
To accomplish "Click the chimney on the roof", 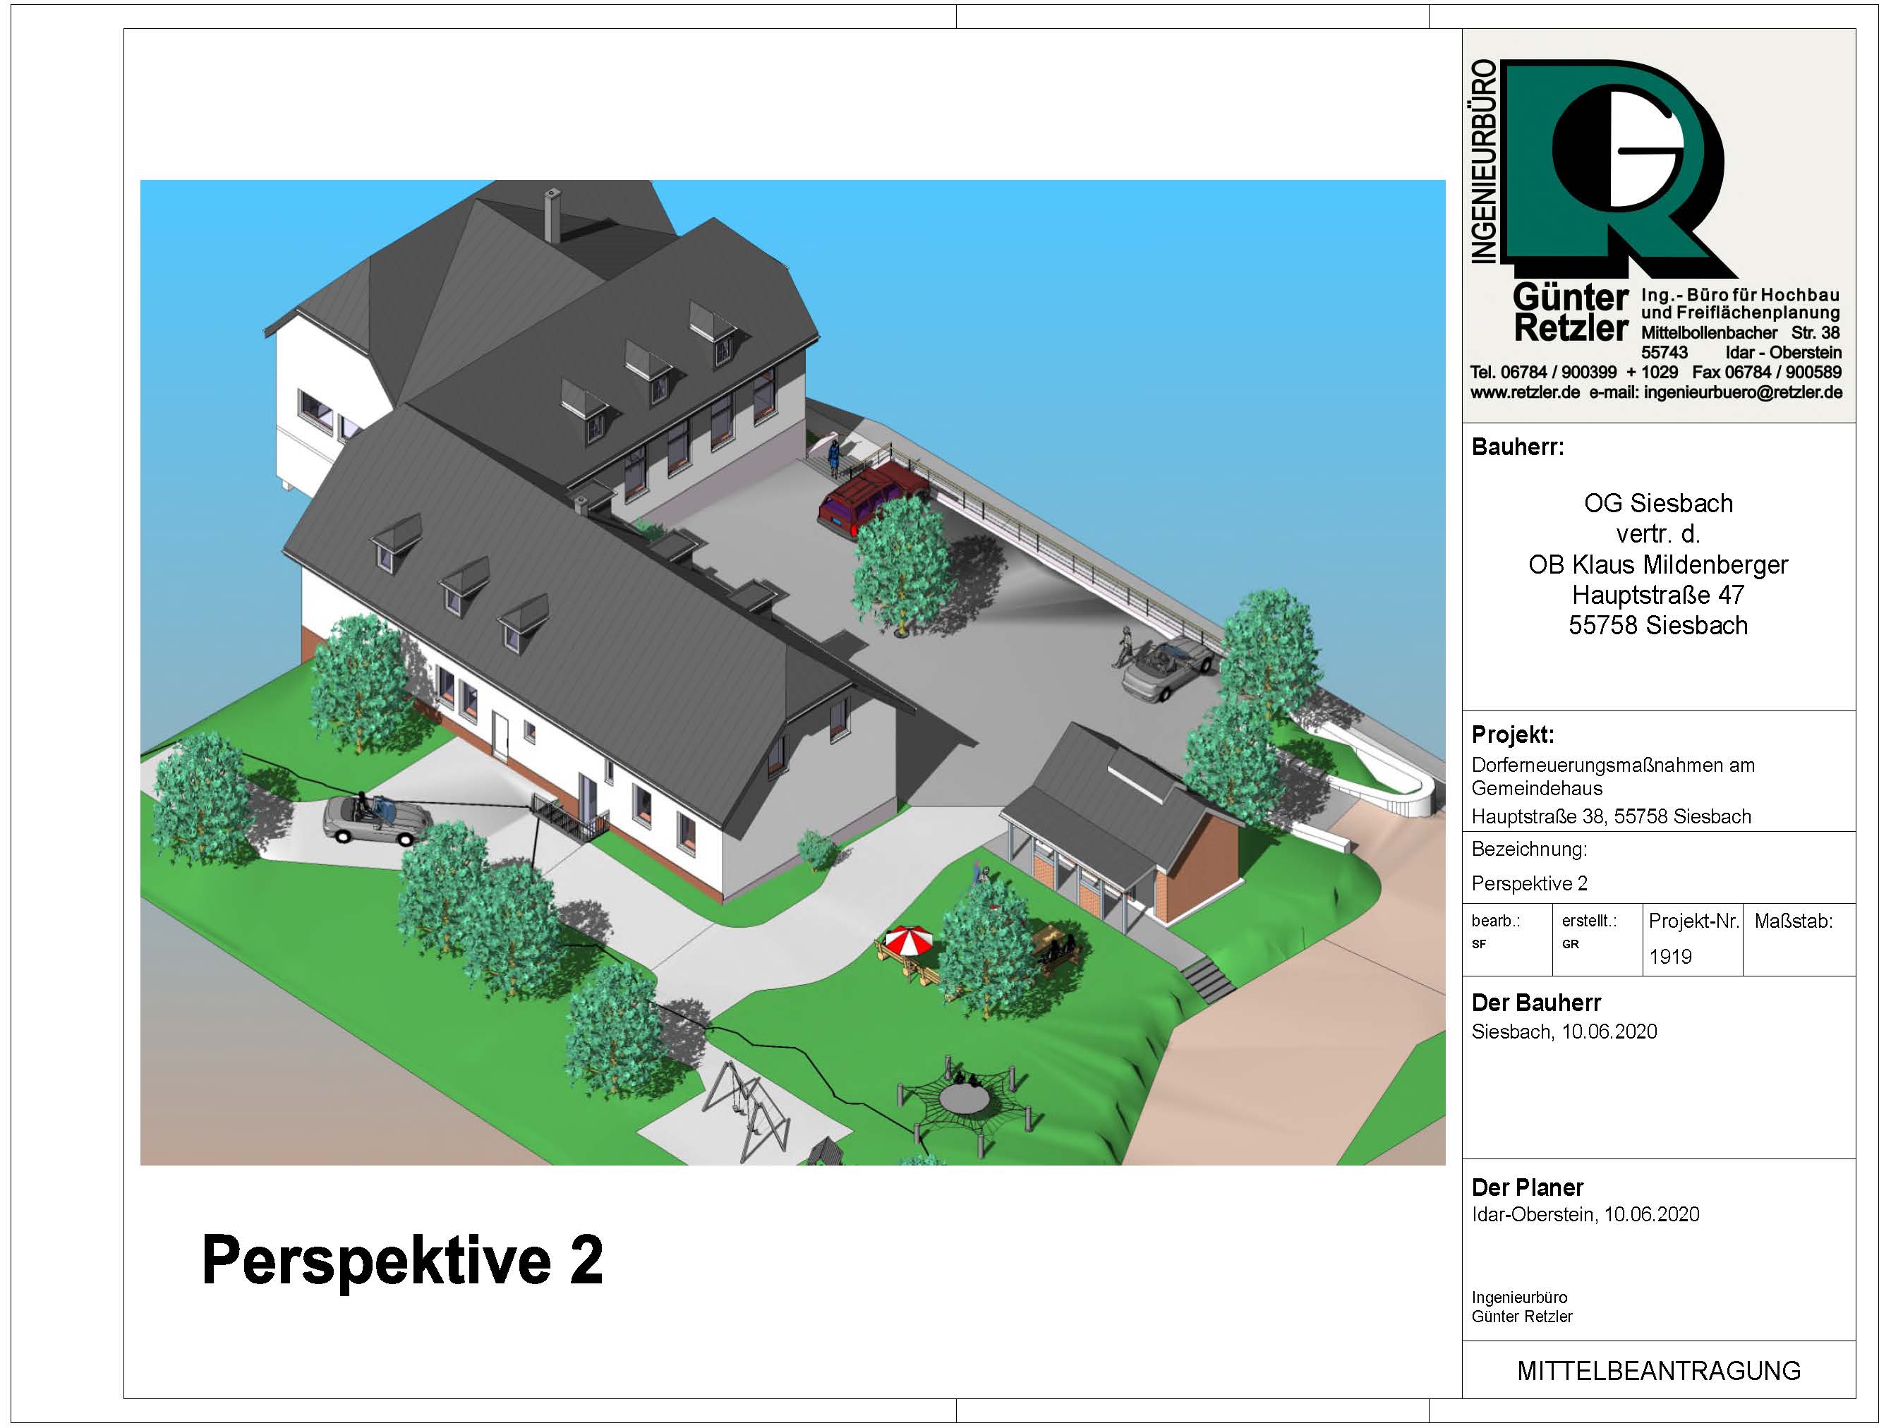I will [x=552, y=214].
